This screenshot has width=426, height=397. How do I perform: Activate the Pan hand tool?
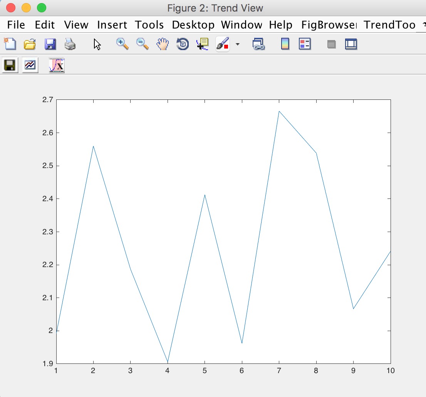coord(163,44)
